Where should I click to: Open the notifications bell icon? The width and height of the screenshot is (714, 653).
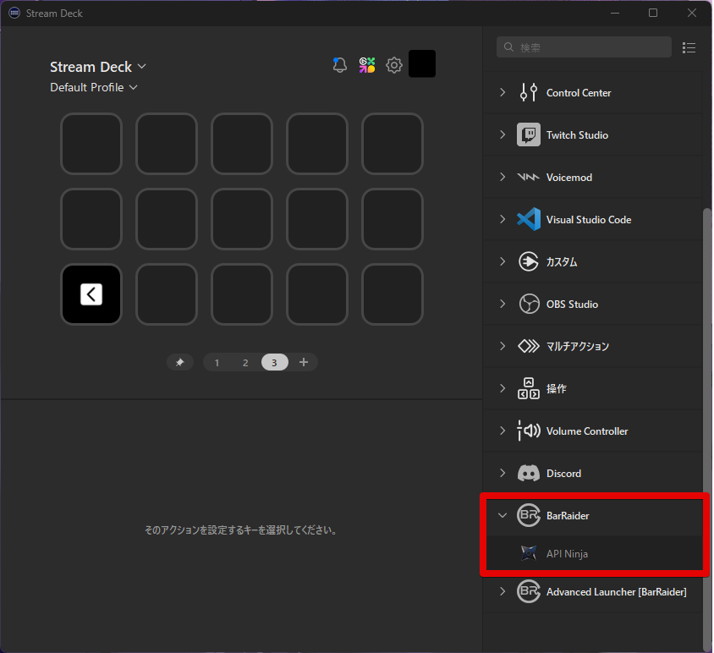coord(340,64)
